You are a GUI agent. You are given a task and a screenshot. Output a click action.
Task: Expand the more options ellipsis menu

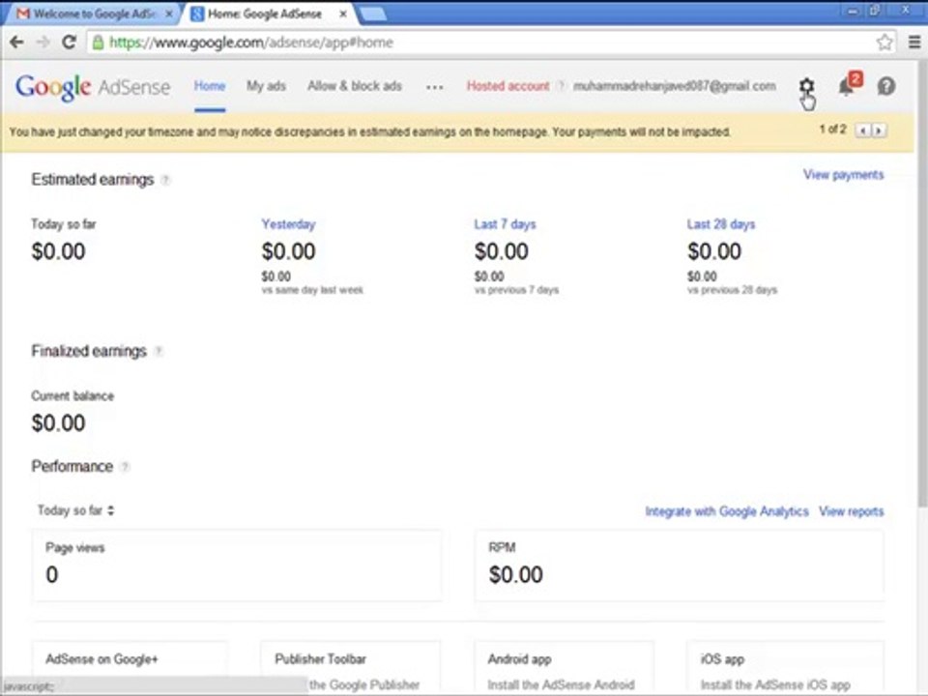[x=434, y=87]
